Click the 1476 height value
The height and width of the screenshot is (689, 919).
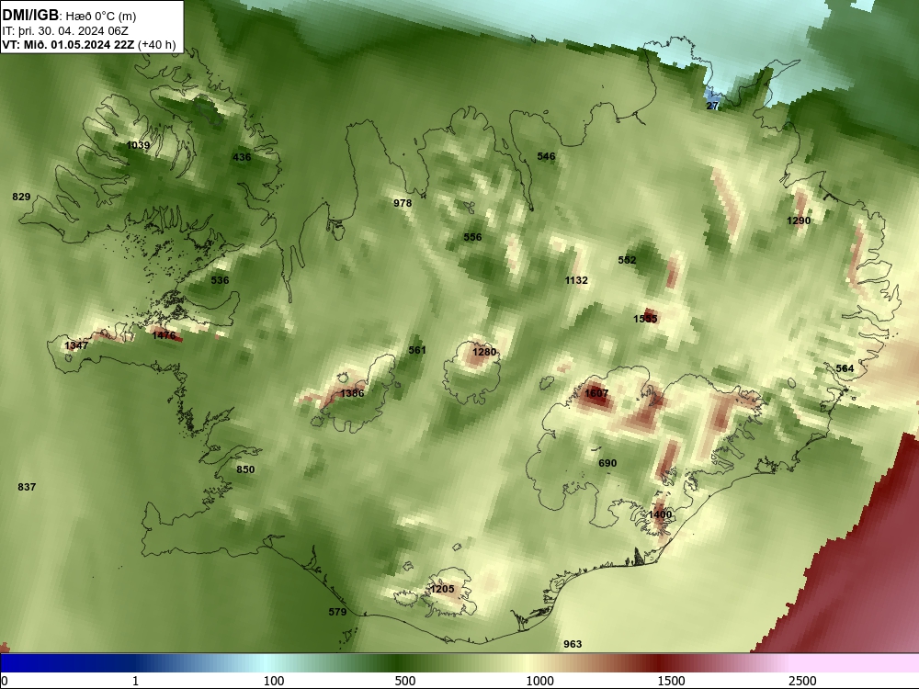164,335
